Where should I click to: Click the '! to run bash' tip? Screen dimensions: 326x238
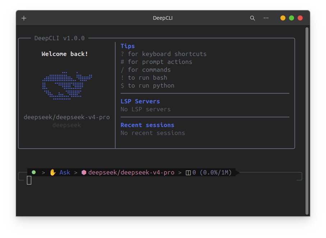[144, 78]
